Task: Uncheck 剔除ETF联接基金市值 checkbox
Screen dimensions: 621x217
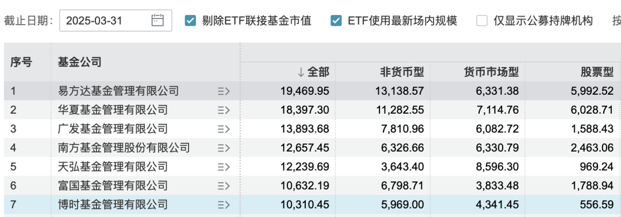Action: 190,21
